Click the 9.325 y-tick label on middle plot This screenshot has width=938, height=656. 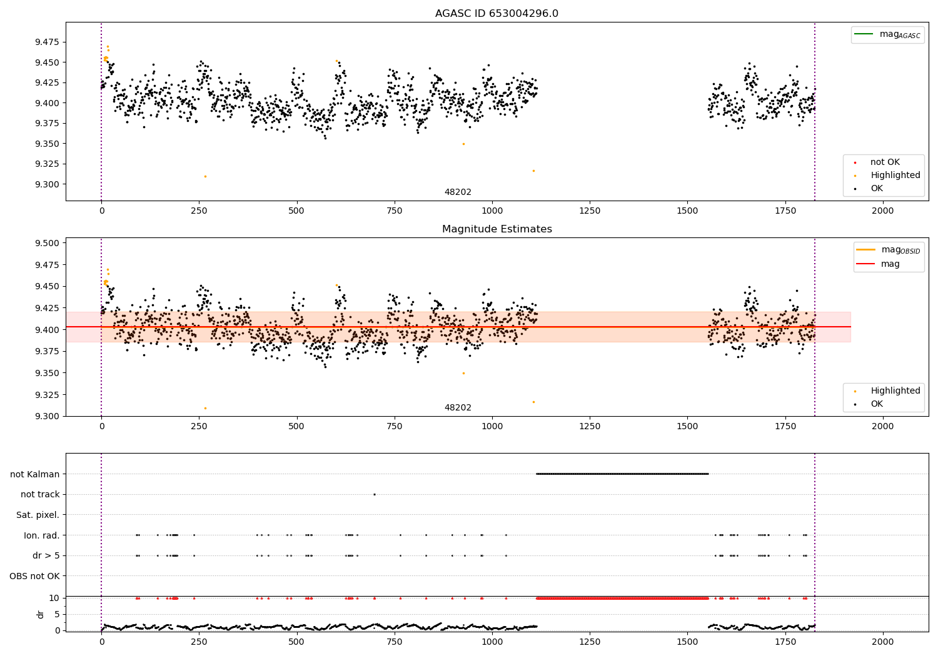(x=47, y=395)
